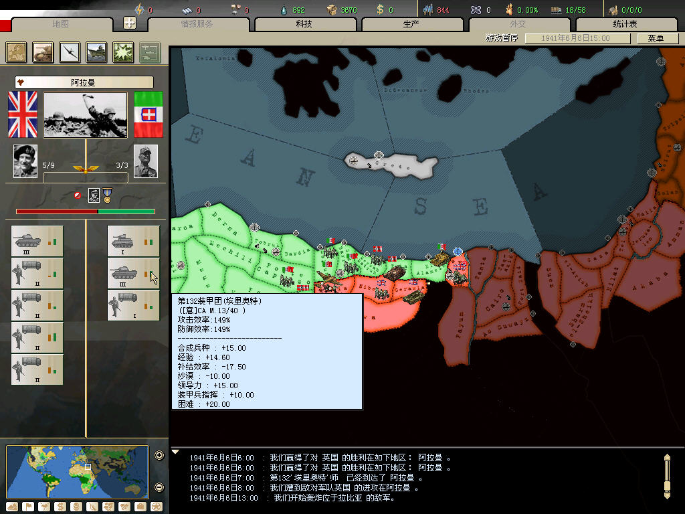Open active battles explosion icon
This screenshot has height=514, width=685.
tap(123, 52)
